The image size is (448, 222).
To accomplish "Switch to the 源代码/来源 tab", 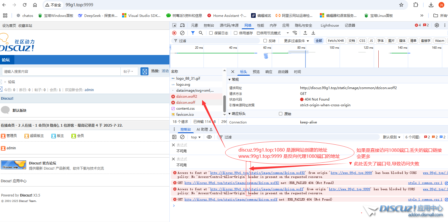I will tap(229, 25).
